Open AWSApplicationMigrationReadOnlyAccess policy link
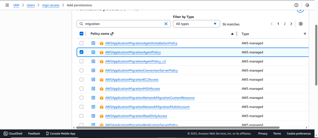 tap(136, 116)
